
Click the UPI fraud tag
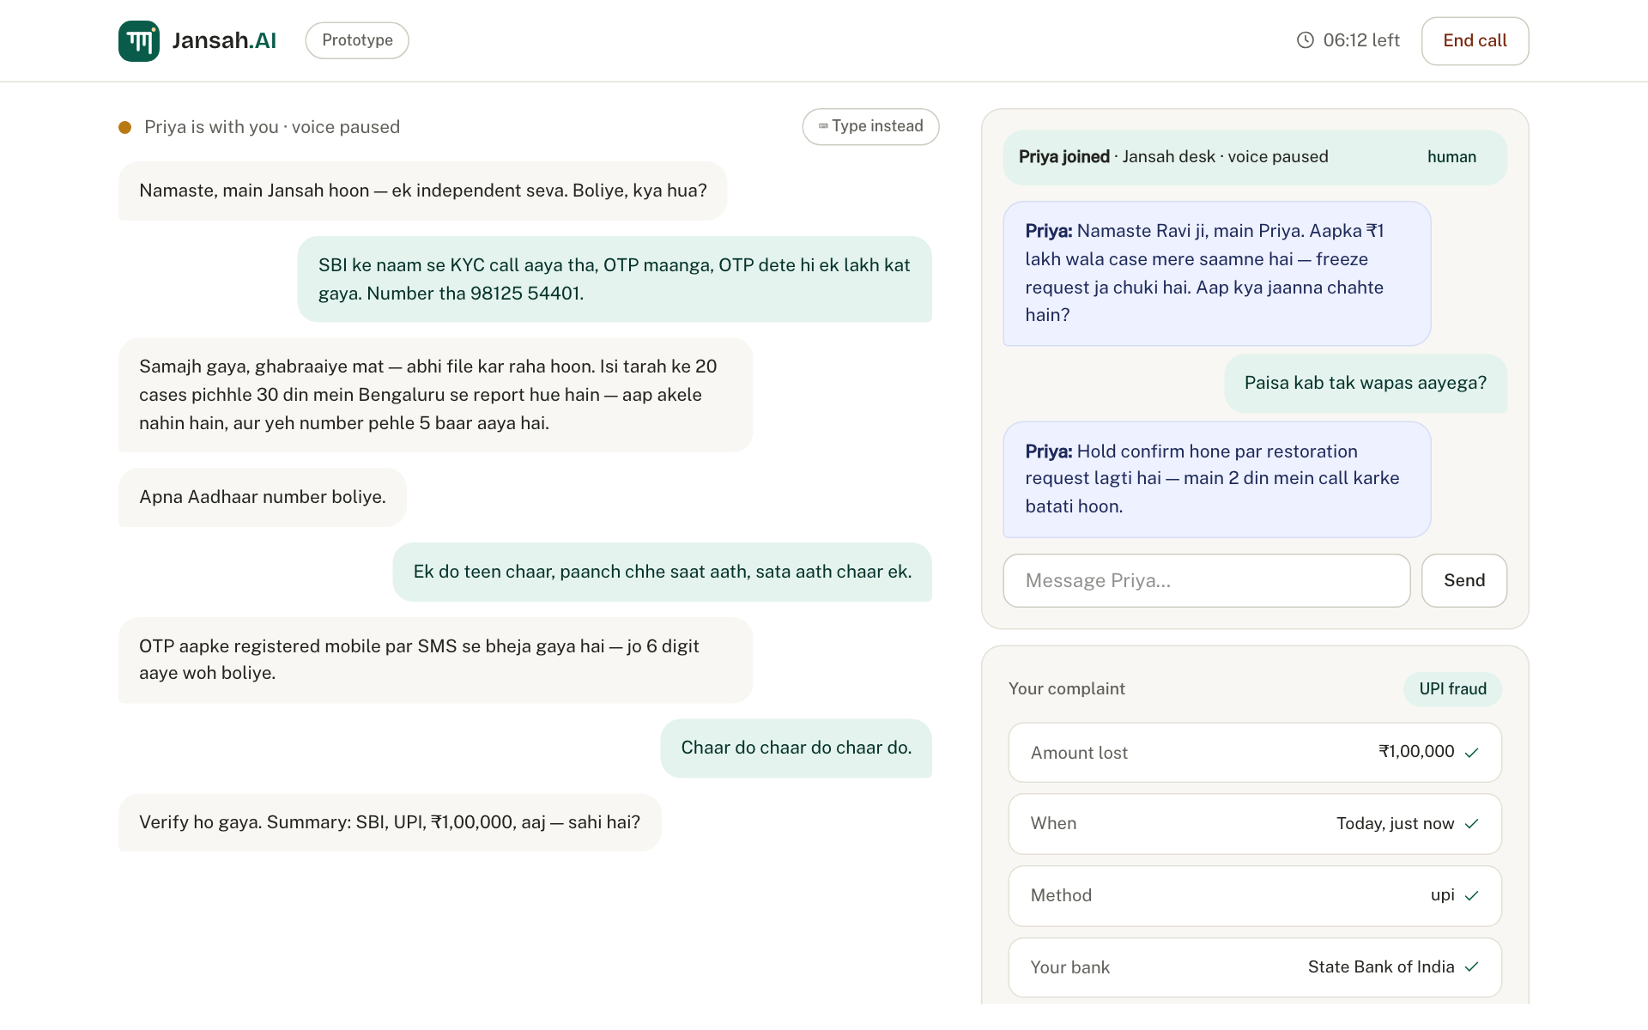coord(1452,689)
